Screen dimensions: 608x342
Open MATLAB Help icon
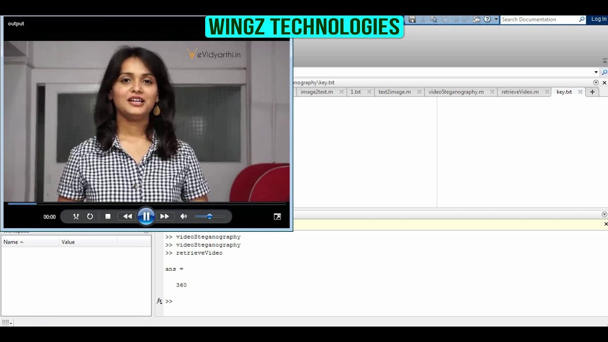[x=487, y=19]
